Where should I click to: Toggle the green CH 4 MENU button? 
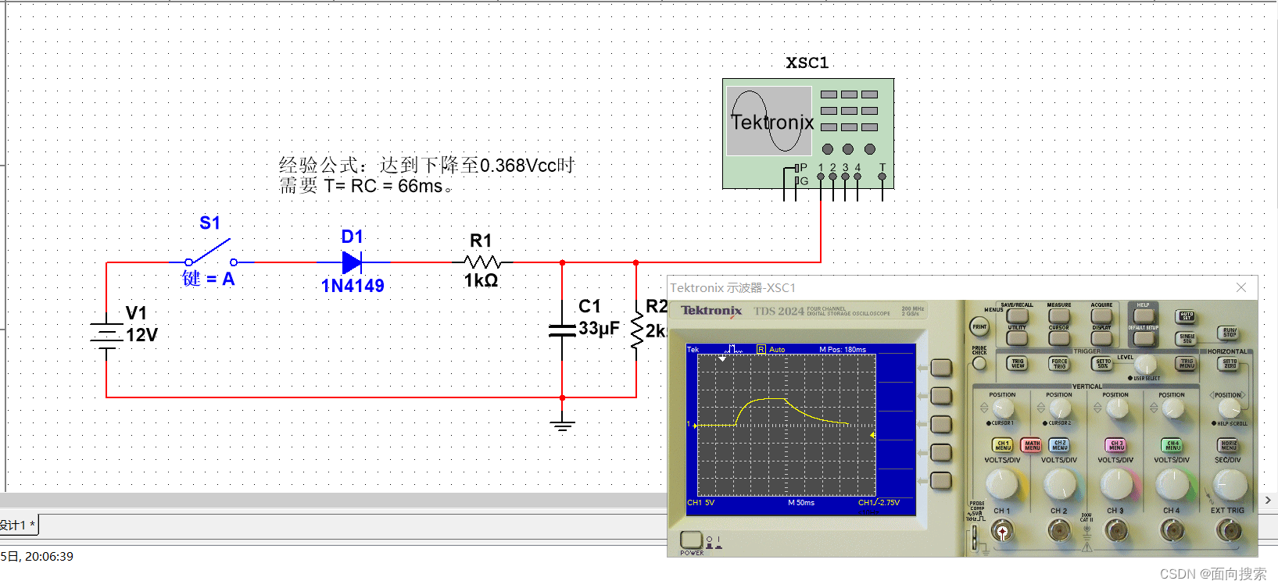[x=1172, y=445]
